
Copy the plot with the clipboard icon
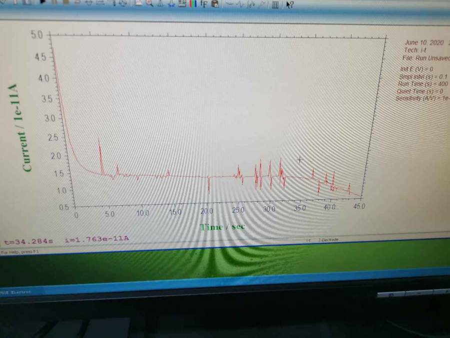pos(214,4)
